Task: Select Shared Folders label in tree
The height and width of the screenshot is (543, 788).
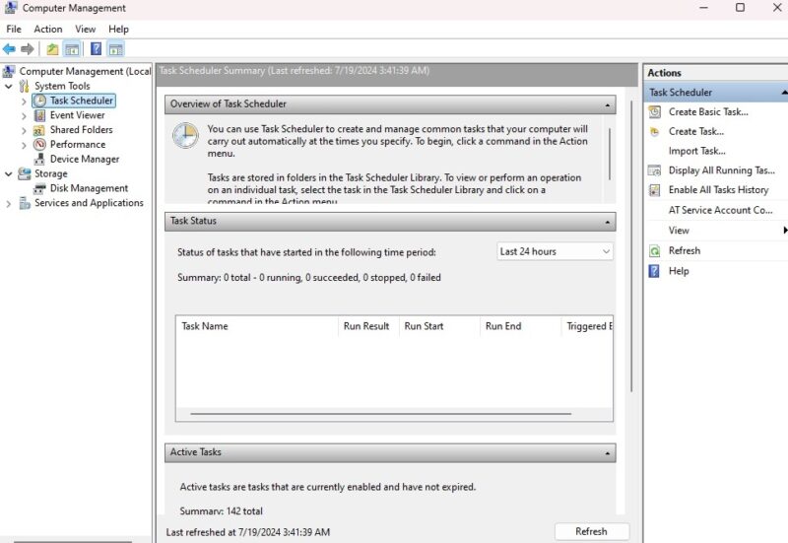Action: pos(81,130)
